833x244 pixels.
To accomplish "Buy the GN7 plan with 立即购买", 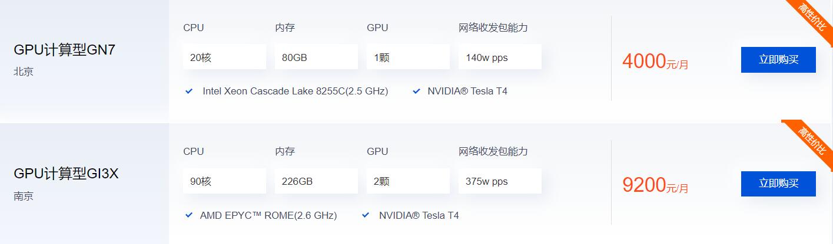I will (x=778, y=60).
